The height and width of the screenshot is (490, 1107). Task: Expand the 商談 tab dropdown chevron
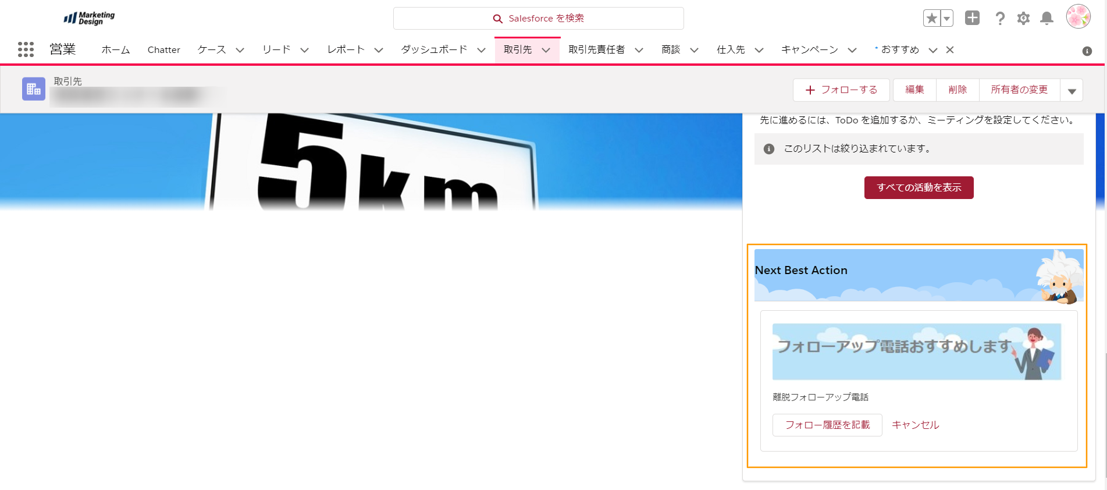(694, 50)
